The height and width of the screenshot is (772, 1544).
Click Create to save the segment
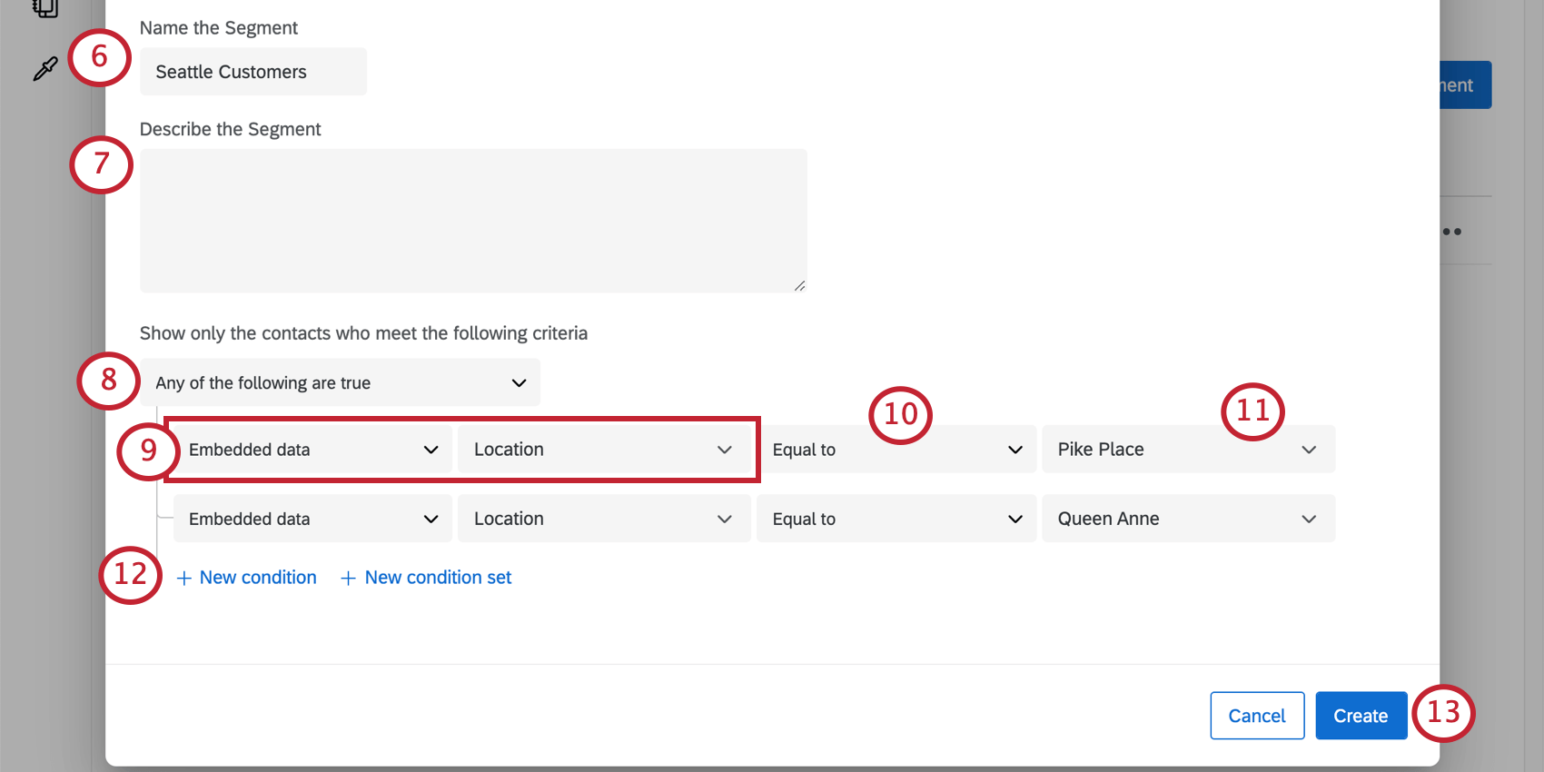pos(1360,716)
